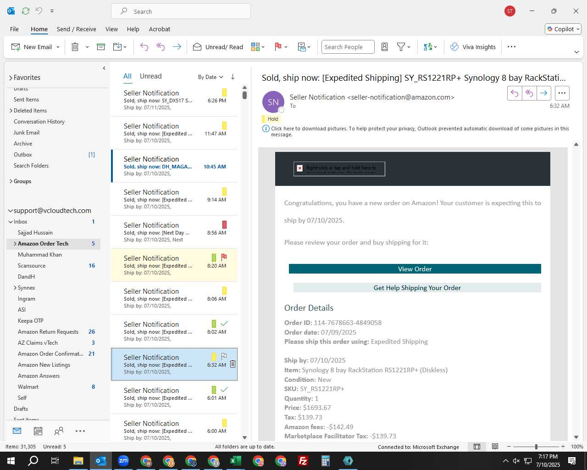Expand the Favorites section

pos(11,78)
